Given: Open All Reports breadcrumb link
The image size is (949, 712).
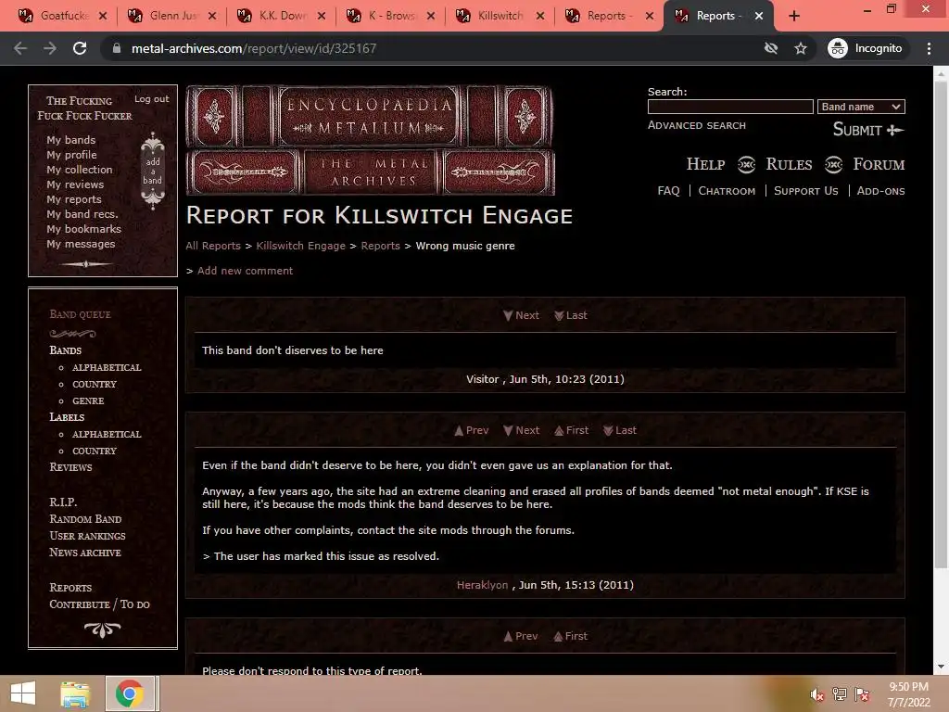Looking at the screenshot, I should pyautogui.click(x=213, y=246).
